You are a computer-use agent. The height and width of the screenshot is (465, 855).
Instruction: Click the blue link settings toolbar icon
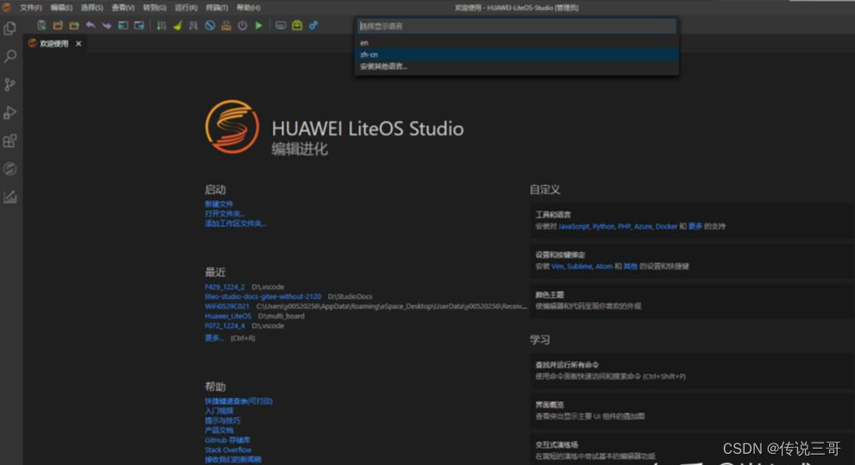tap(313, 25)
